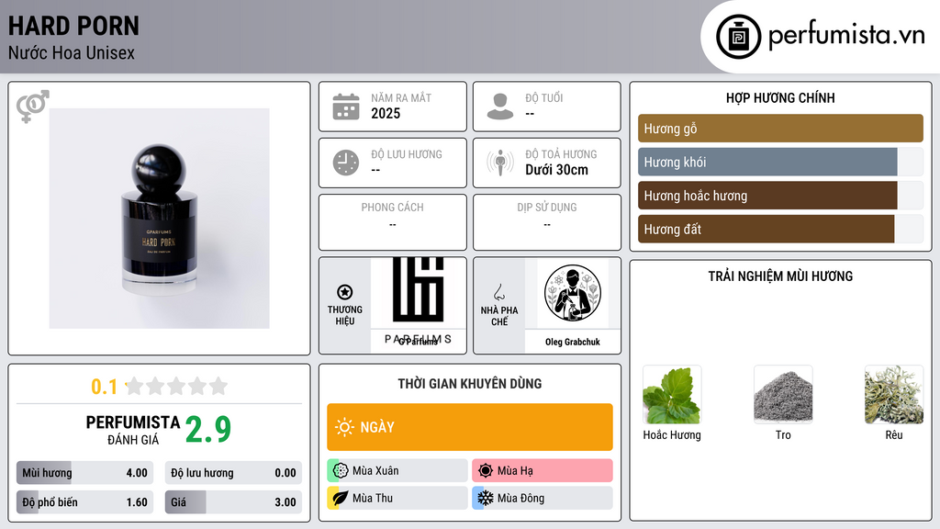The width and height of the screenshot is (940, 529).
Task: Click the Tro ash note image
Action: (783, 395)
